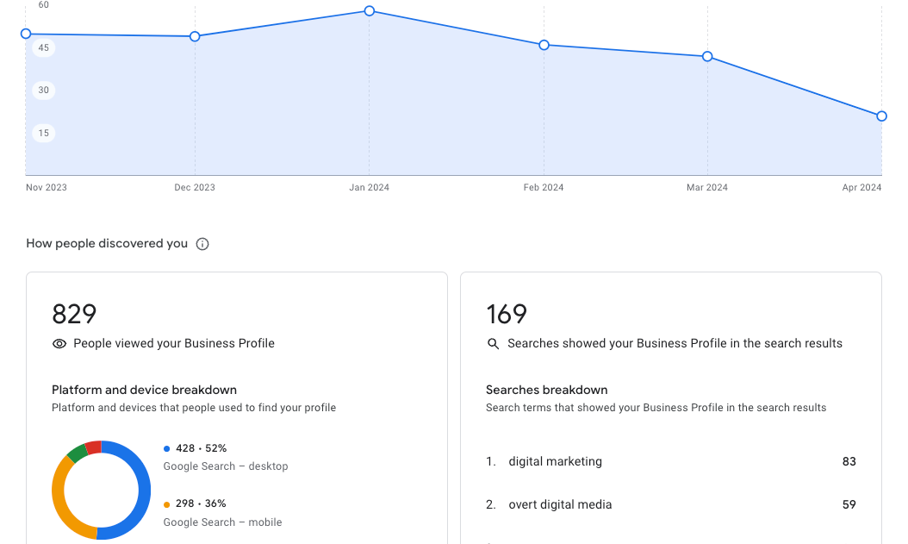Click the info icon beside How people discovered you
Image resolution: width=908 pixels, height=544 pixels.
coord(202,244)
